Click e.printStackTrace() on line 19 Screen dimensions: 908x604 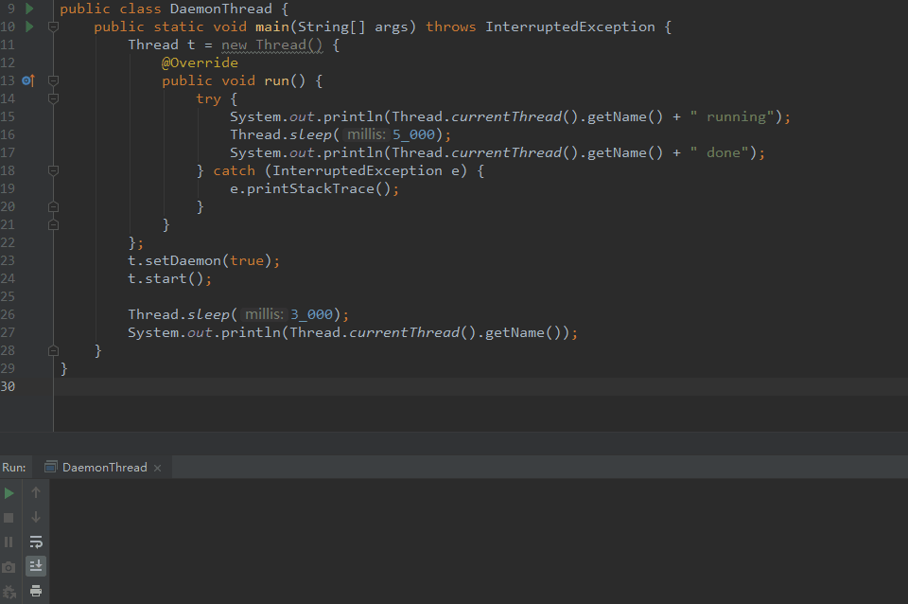click(x=314, y=188)
